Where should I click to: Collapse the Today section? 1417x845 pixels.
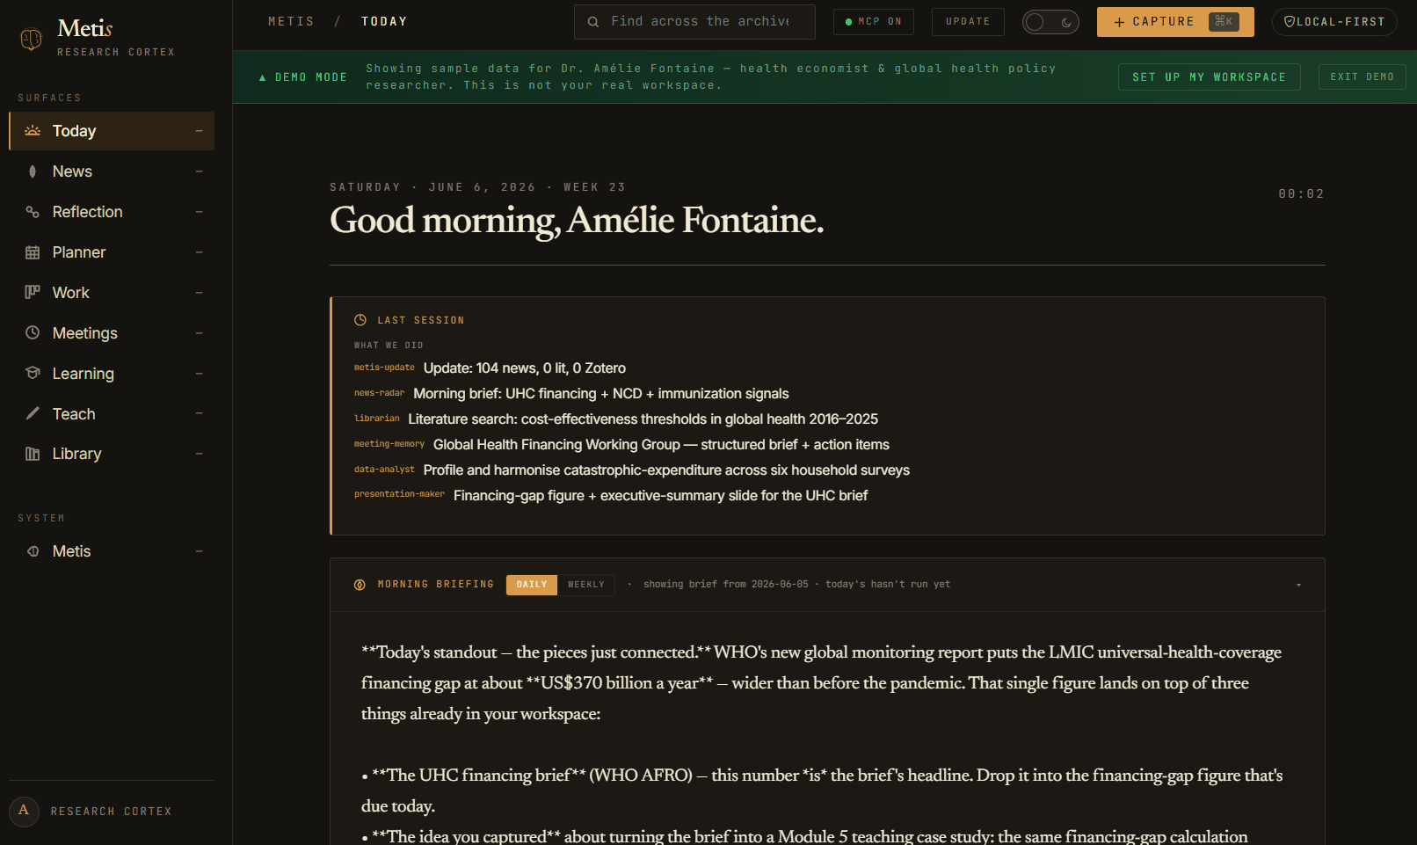click(x=200, y=131)
